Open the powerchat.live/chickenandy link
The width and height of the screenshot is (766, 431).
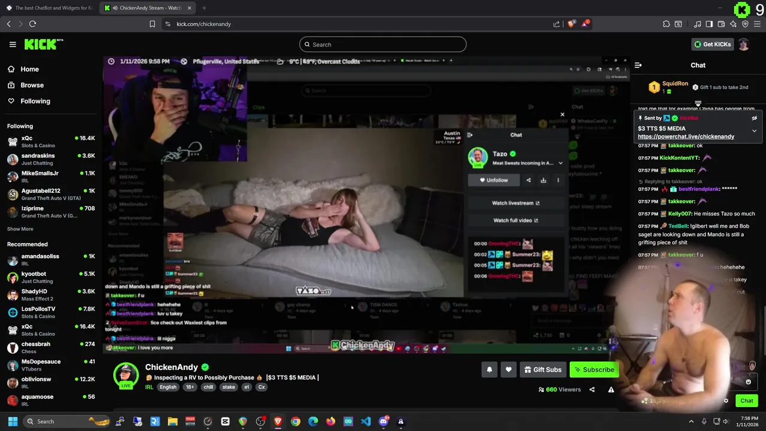(686, 136)
